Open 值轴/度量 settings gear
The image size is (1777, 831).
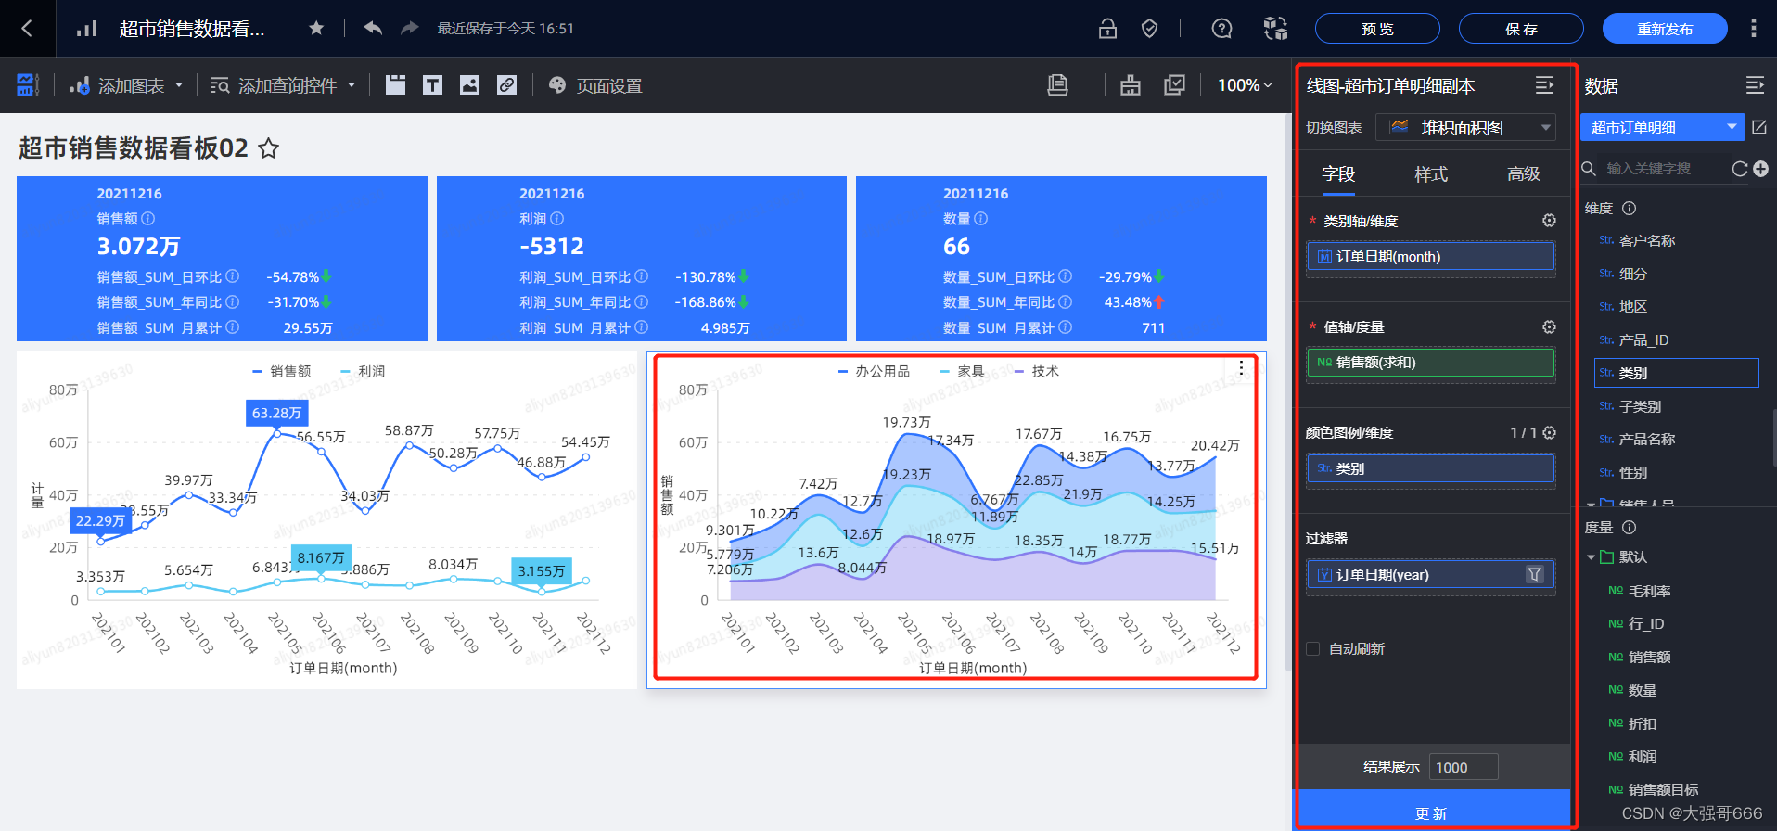1549,327
